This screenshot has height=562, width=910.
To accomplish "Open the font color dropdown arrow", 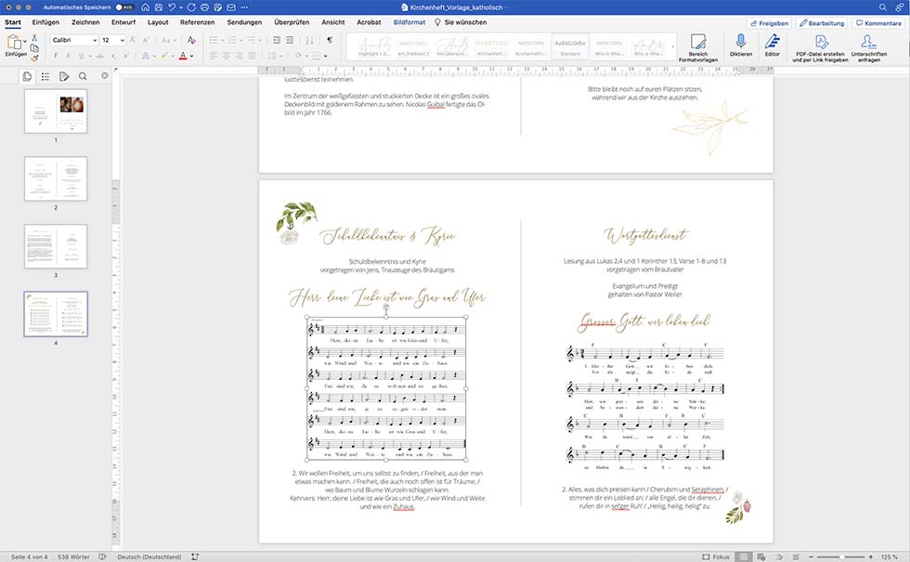I will click(x=191, y=56).
